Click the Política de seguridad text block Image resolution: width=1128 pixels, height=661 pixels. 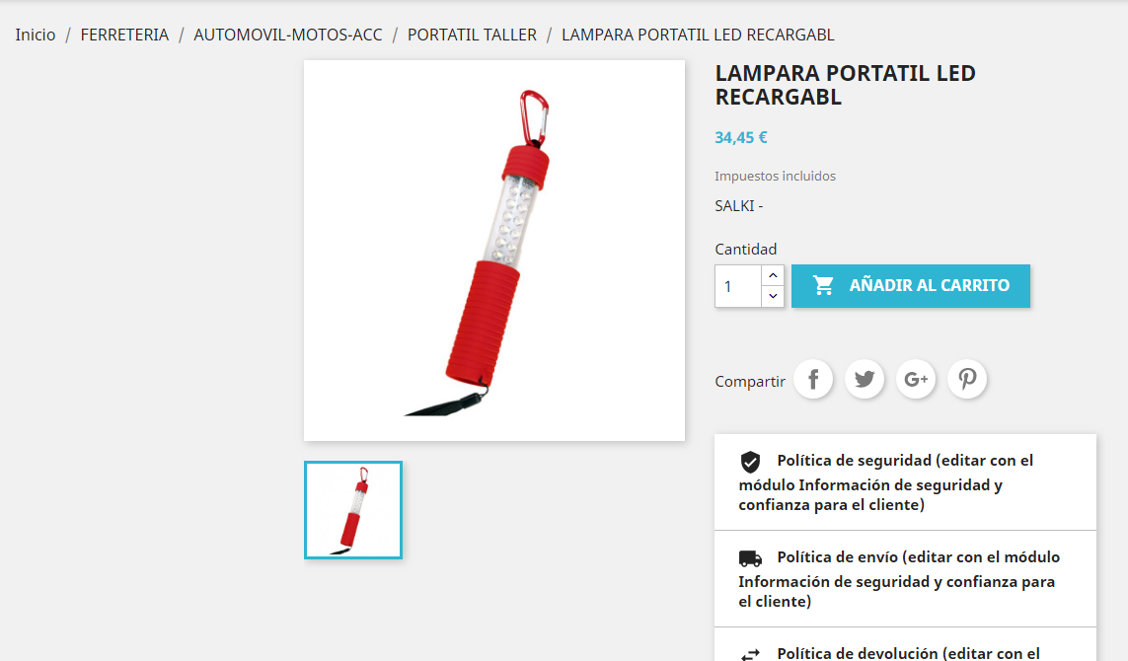(x=886, y=482)
